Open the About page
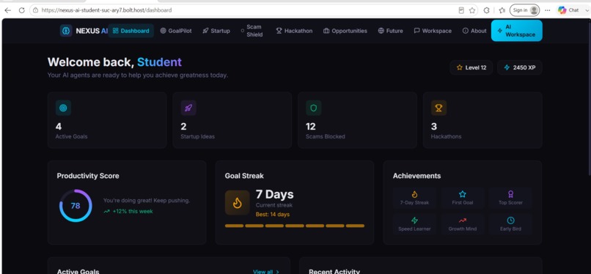591x274 pixels. click(474, 31)
